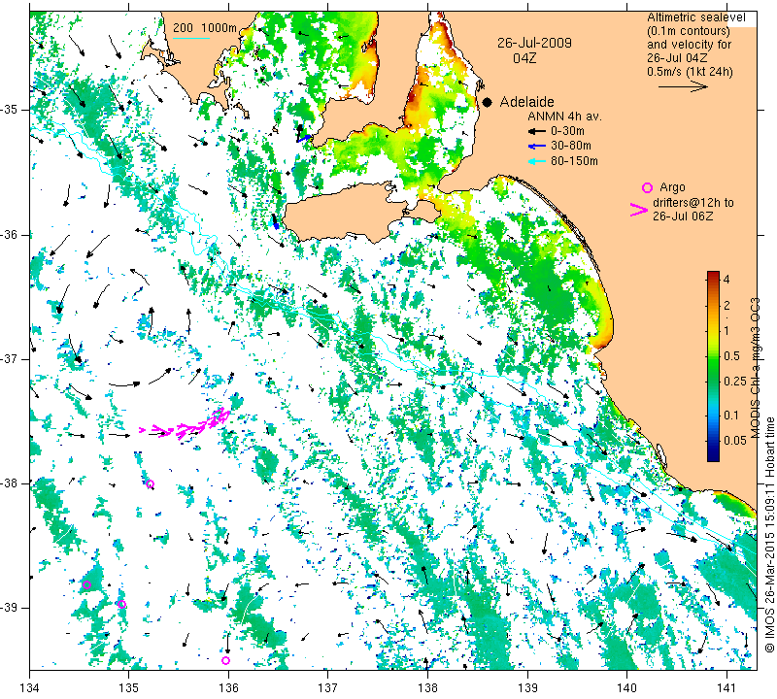Click the colorbar value 0.05
777x699 pixels.
[x=735, y=441]
